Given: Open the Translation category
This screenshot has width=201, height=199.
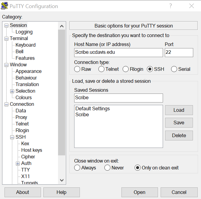Looking at the screenshot, I should [27, 84].
